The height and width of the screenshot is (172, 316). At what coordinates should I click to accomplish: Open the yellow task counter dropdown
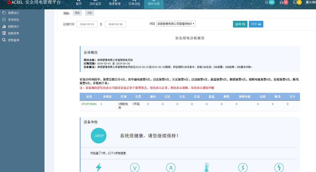pos(297,3)
